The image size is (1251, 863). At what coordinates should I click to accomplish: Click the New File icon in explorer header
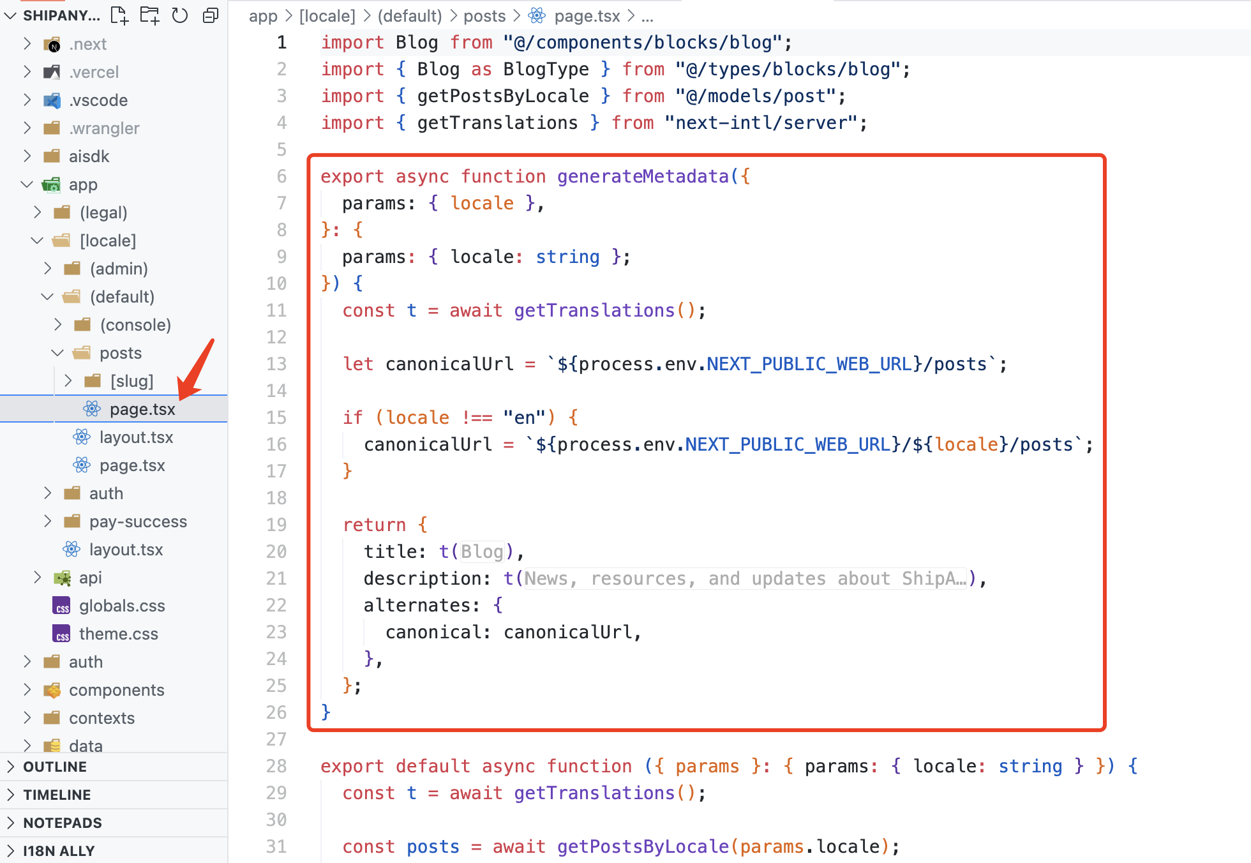[119, 15]
